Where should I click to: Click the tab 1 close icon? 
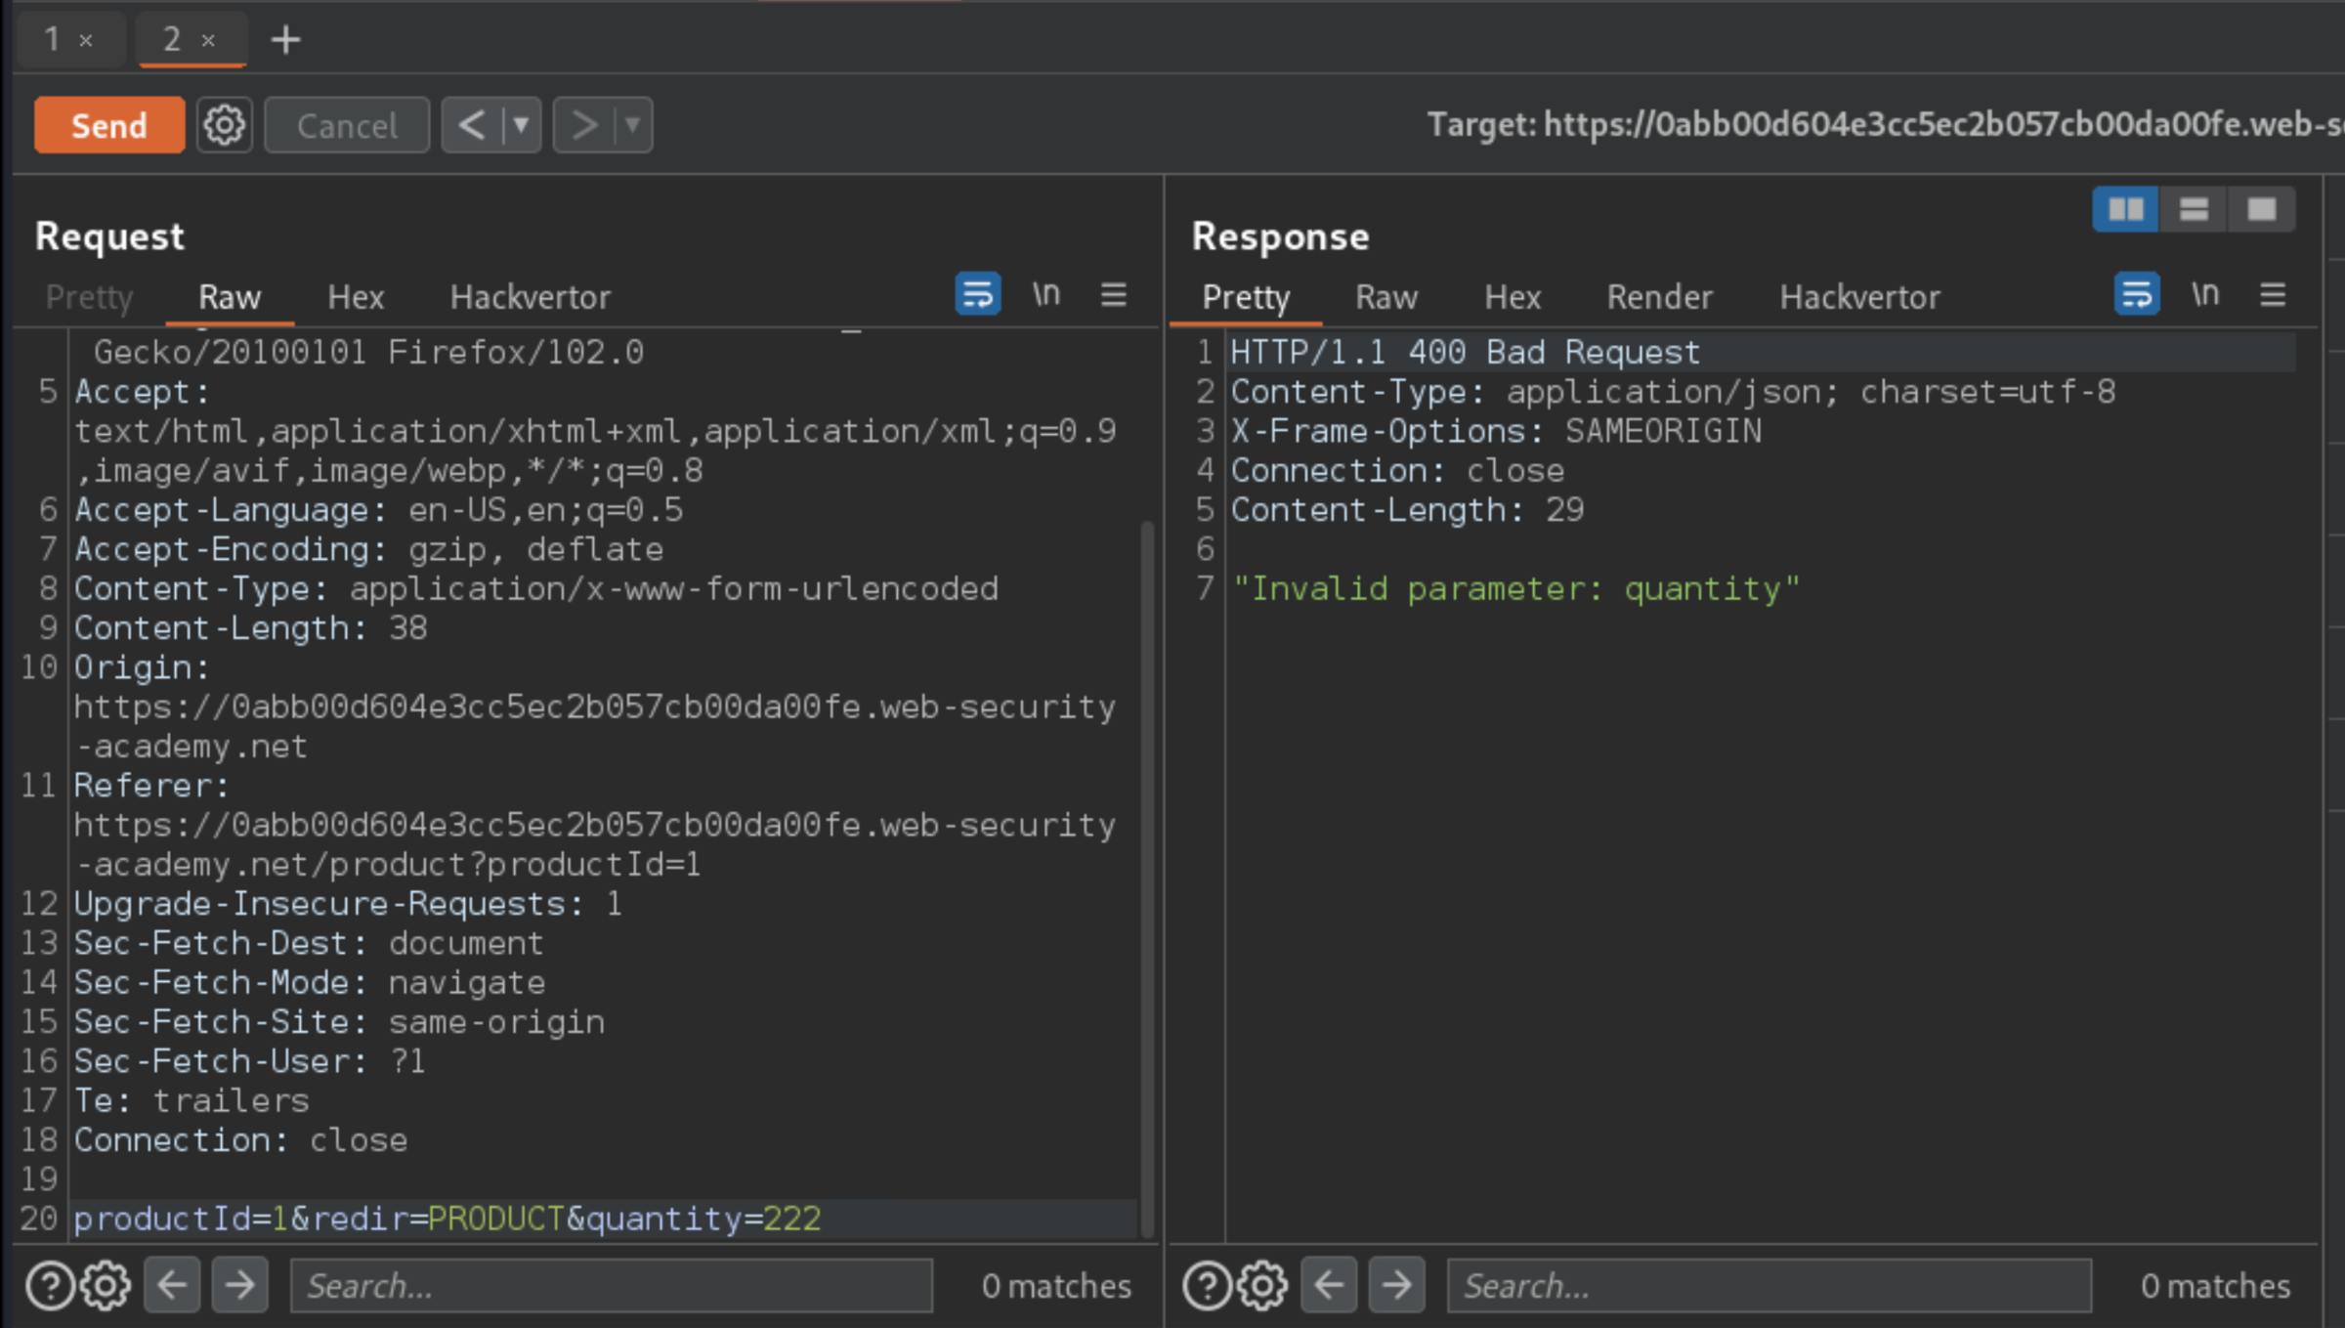tap(87, 39)
